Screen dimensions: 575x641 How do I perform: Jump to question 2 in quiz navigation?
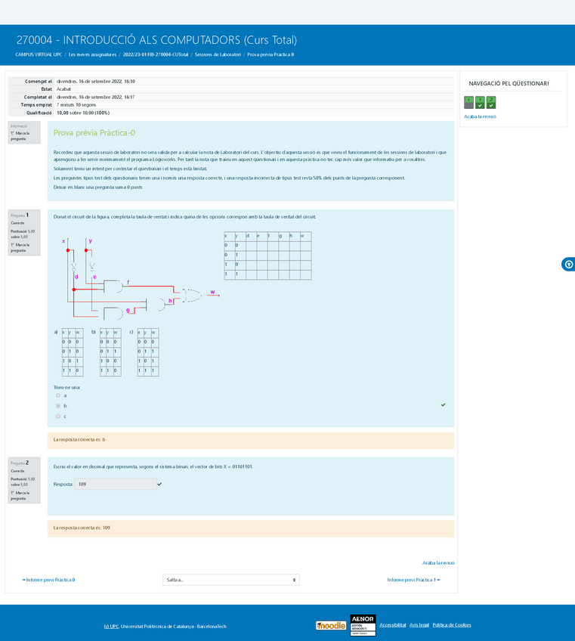491,102
